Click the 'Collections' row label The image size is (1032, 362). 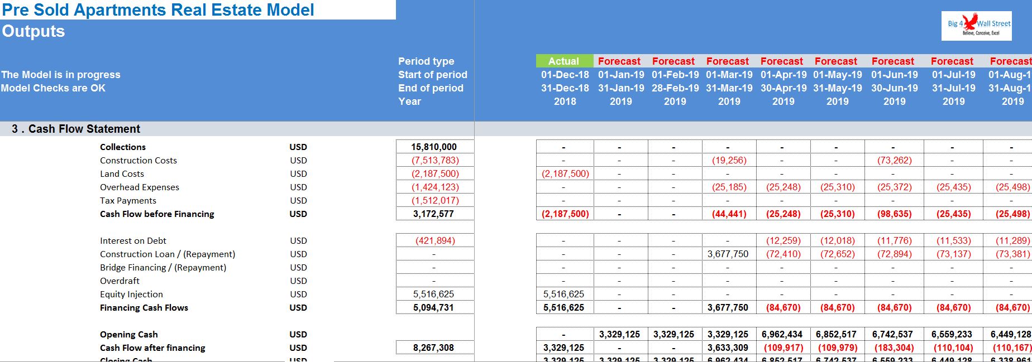pos(123,147)
